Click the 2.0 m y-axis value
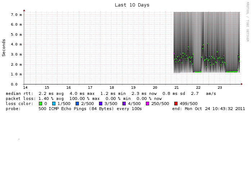 (x=16, y=65)
